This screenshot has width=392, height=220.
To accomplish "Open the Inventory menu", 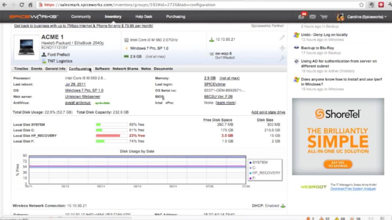I will tap(113, 16).
